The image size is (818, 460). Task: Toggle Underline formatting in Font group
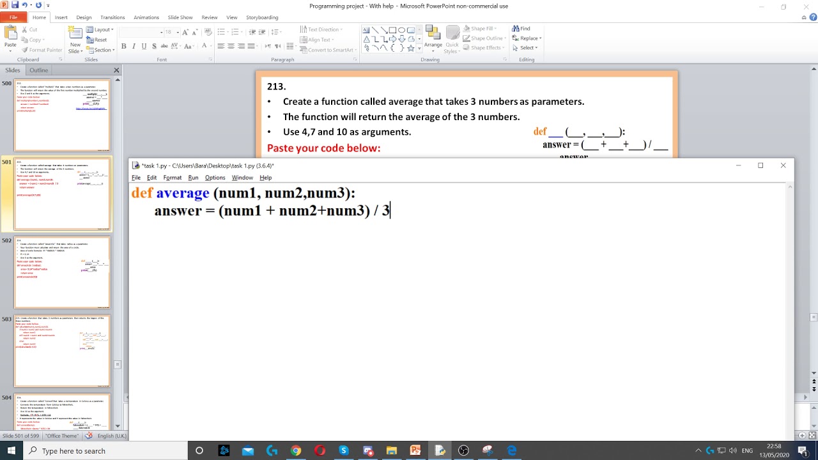[144, 46]
